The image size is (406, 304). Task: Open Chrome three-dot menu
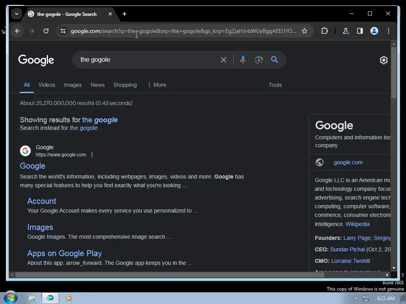[x=389, y=31]
